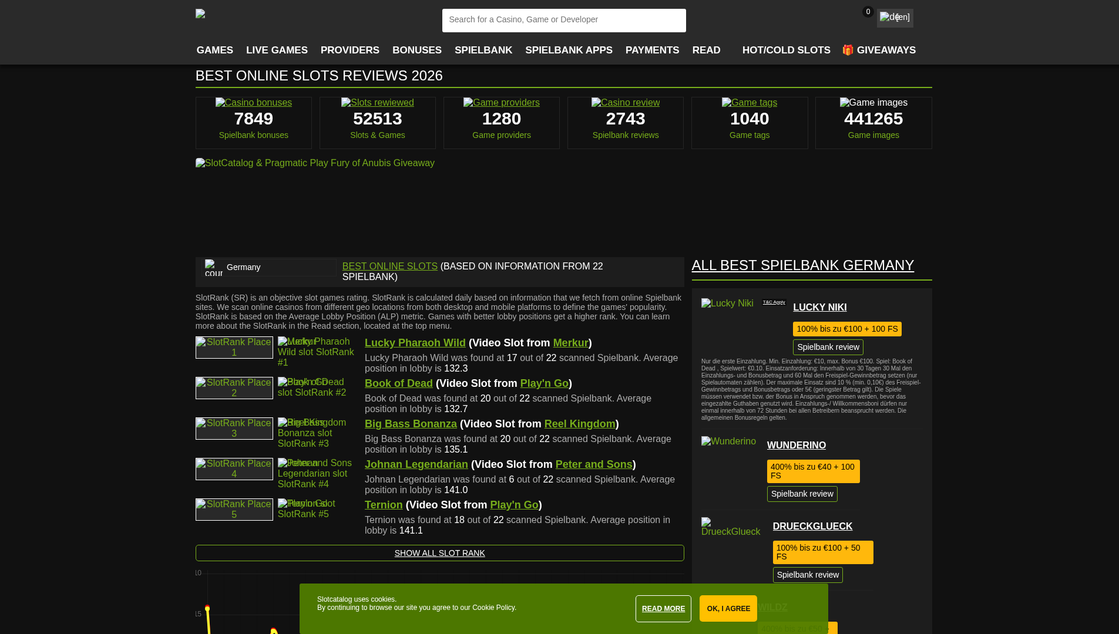Claim DrueckGlueck 100% bonus offer
Image resolution: width=1119 pixels, height=634 pixels.
823,552
